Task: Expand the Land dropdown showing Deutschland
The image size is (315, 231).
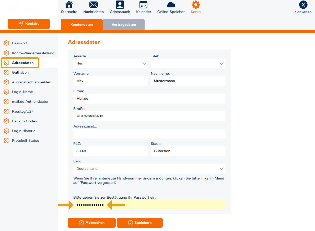Action: tap(149, 169)
